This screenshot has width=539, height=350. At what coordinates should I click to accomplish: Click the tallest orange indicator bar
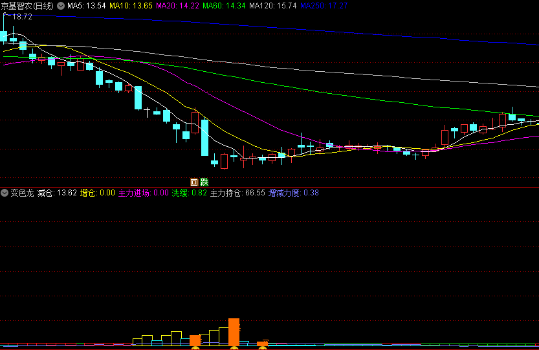click(234, 332)
